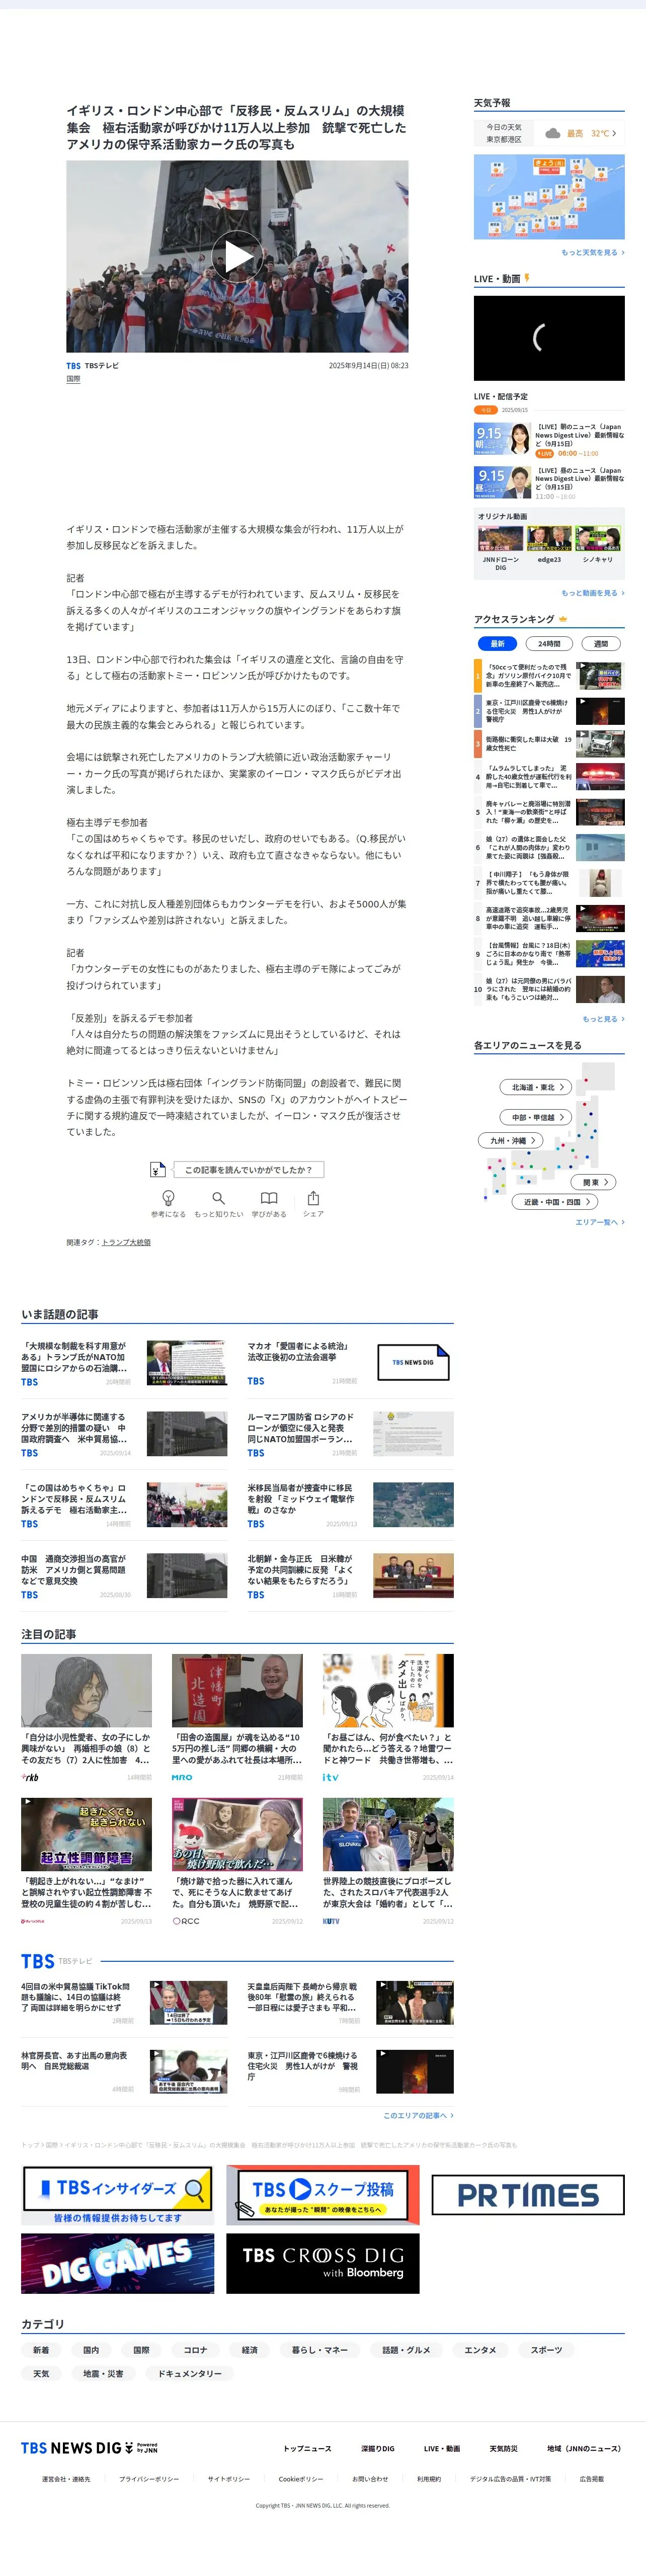This screenshot has height=2576, width=646.
Task: Click the cloud weather icon in forecast box
Action: point(553,133)
